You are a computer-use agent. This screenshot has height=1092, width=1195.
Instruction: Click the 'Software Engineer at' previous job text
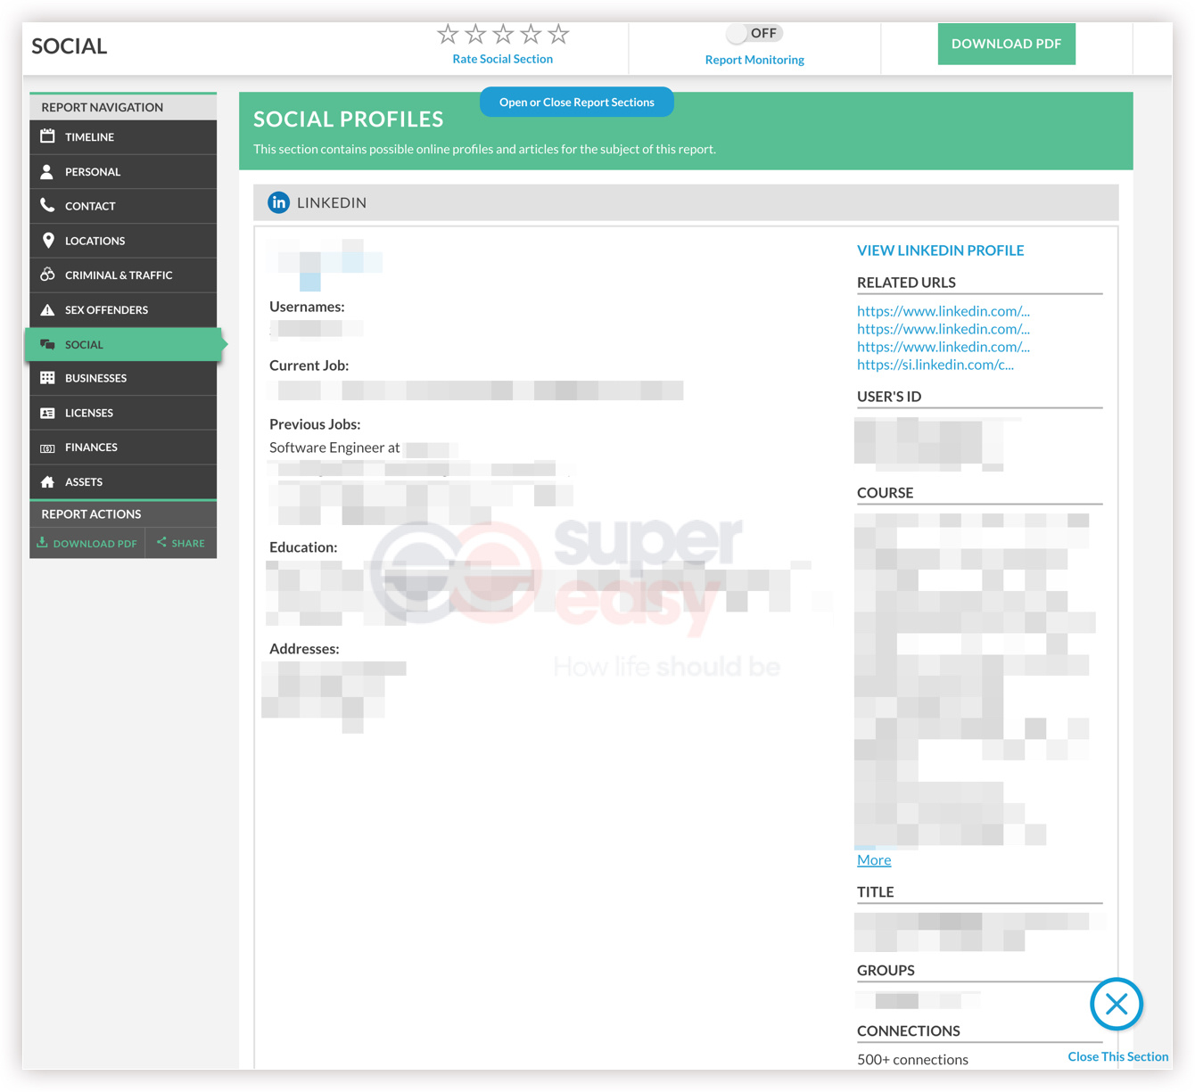click(x=334, y=447)
